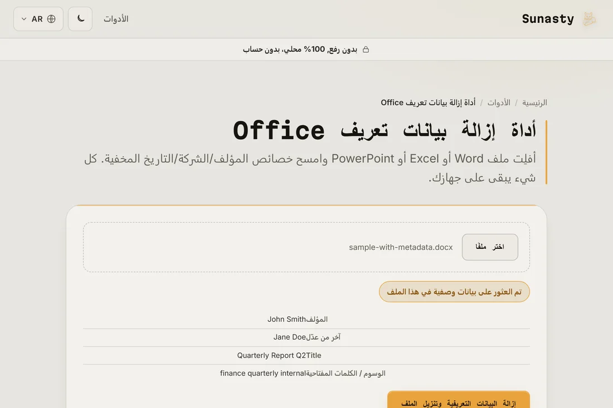Toggle dark mode with moon icon
Image resolution: width=613 pixels, height=408 pixels.
coord(80,19)
